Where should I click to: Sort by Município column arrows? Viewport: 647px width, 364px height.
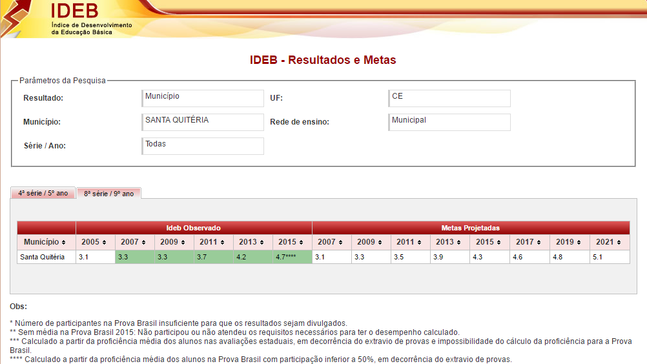tap(63, 243)
